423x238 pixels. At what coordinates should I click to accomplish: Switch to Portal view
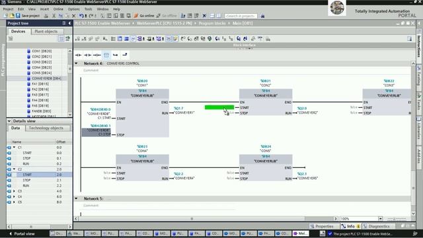pos(22,233)
